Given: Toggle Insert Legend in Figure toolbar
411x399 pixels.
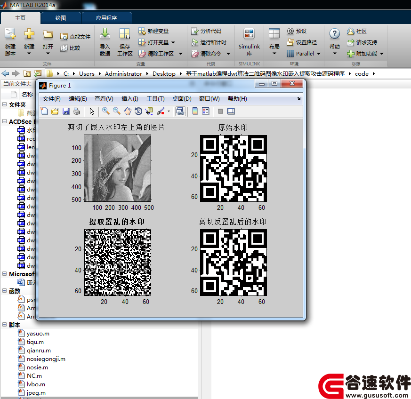Looking at the screenshot, I should coord(205,111).
